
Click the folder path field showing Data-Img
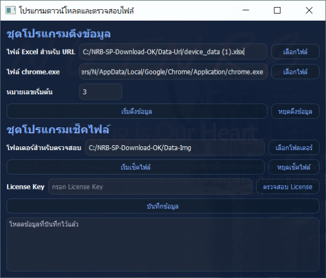pos(174,147)
